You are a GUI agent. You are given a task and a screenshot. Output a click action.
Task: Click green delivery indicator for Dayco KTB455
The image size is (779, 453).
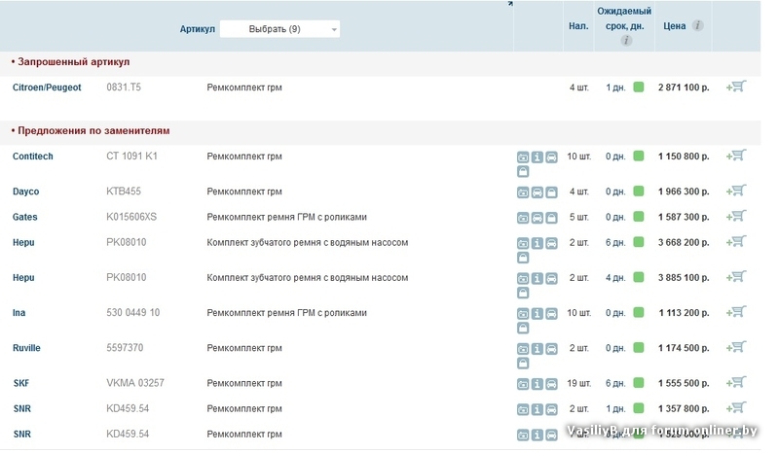pyautogui.click(x=639, y=192)
